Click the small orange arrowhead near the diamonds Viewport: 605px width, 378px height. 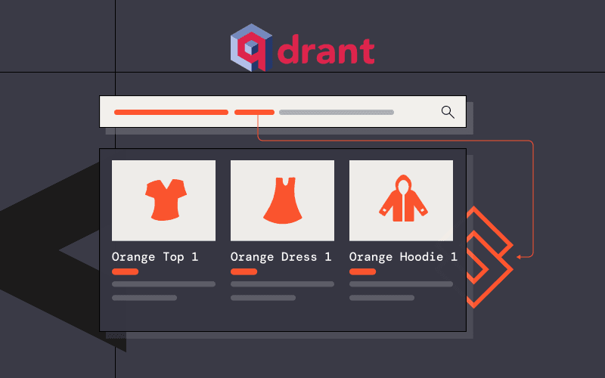[520, 257]
